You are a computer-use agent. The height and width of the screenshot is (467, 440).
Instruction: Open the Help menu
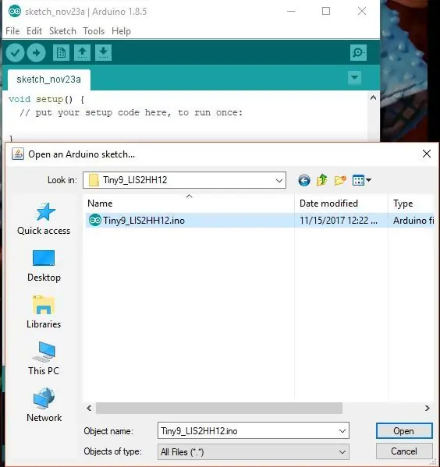click(x=121, y=31)
